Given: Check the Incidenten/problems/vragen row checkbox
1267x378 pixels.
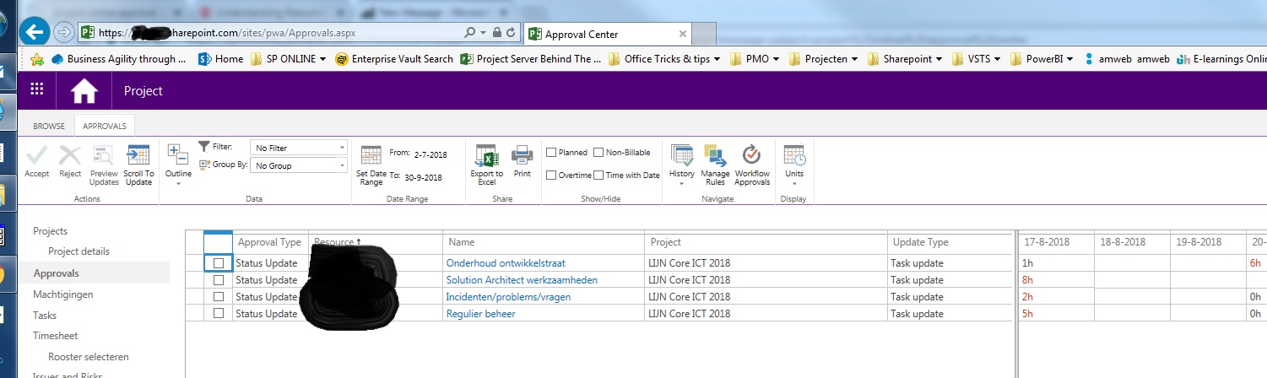Looking at the screenshot, I should pyautogui.click(x=219, y=297).
